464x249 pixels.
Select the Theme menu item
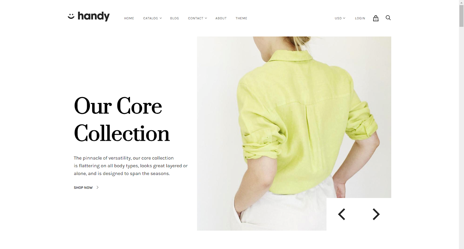[x=241, y=18]
